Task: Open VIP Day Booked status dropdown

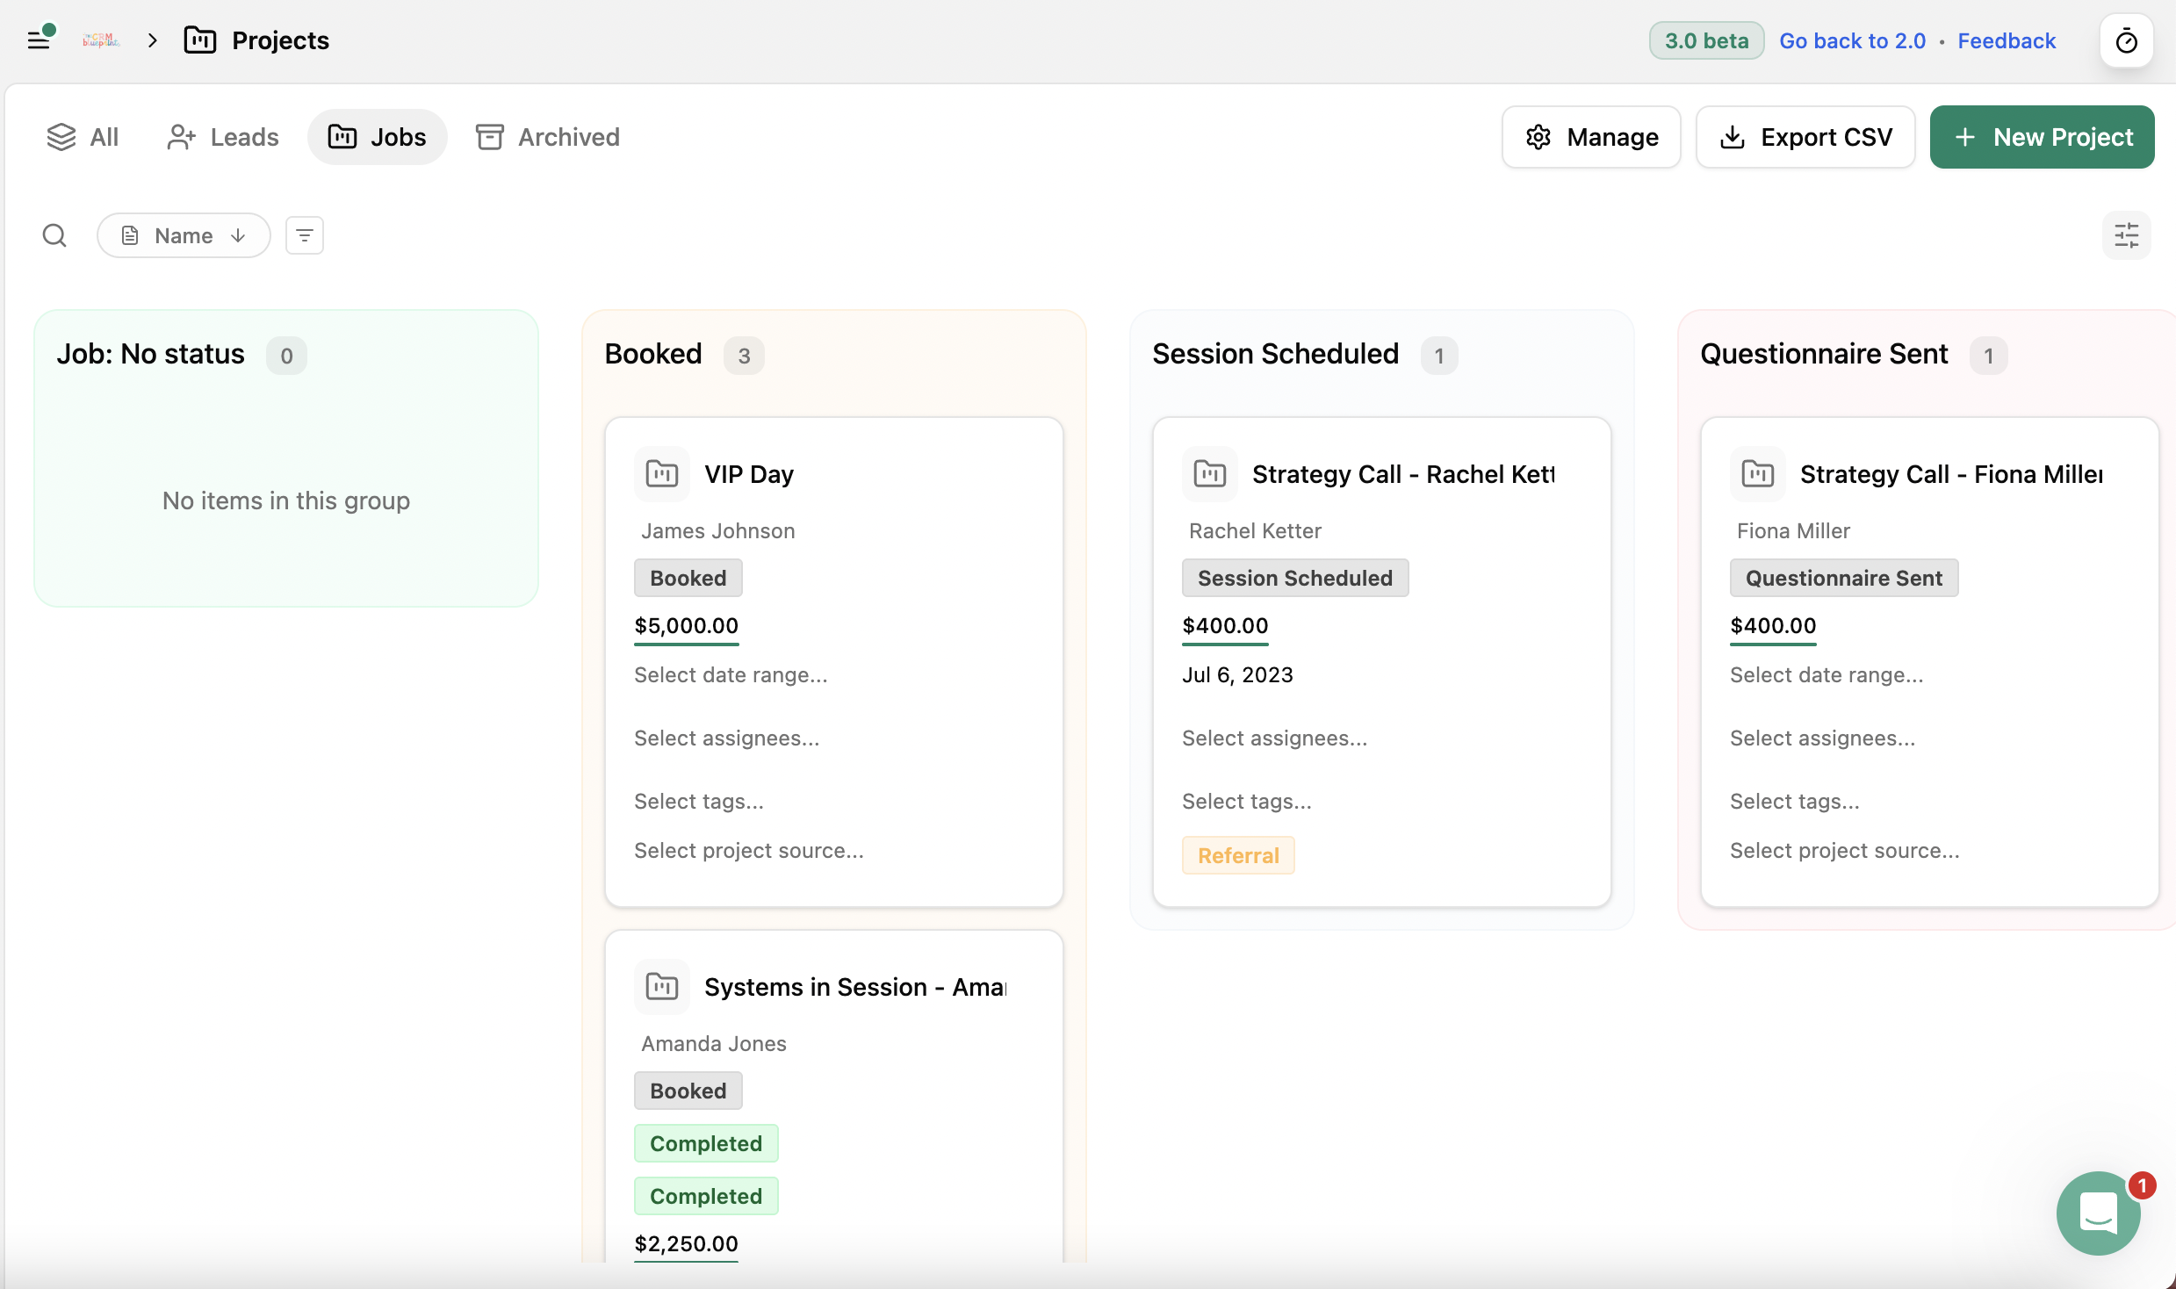Action: pyautogui.click(x=688, y=578)
